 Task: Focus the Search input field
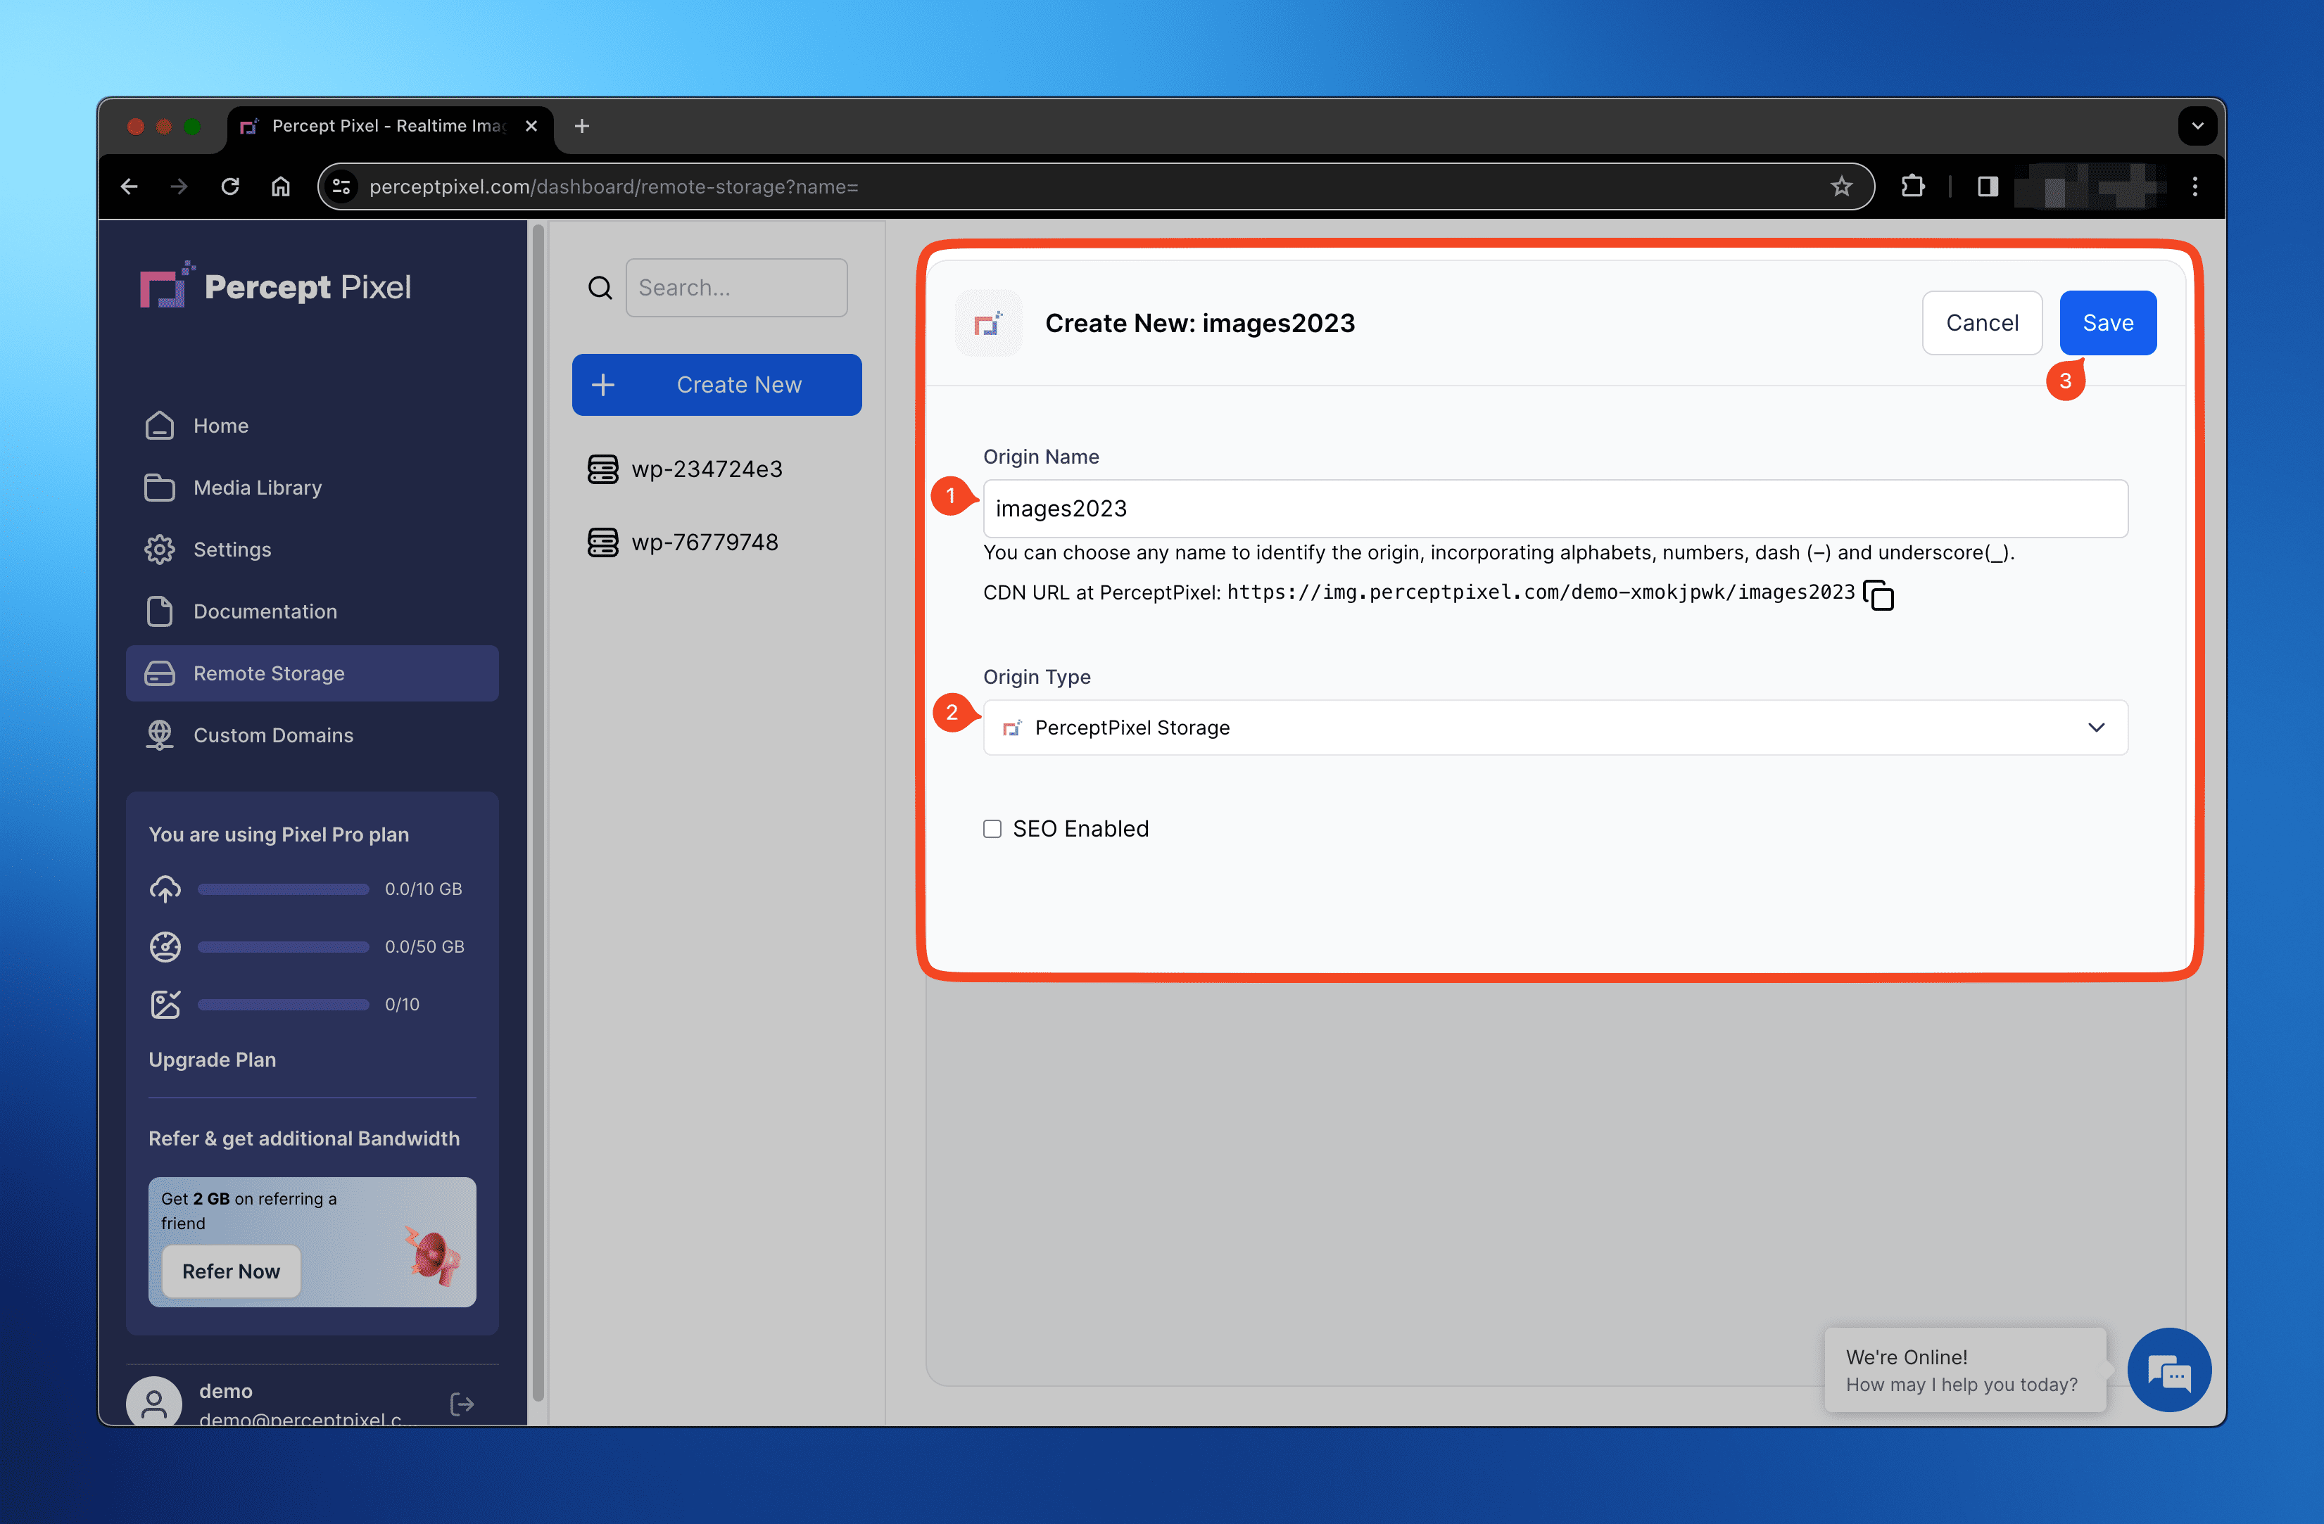(736, 287)
